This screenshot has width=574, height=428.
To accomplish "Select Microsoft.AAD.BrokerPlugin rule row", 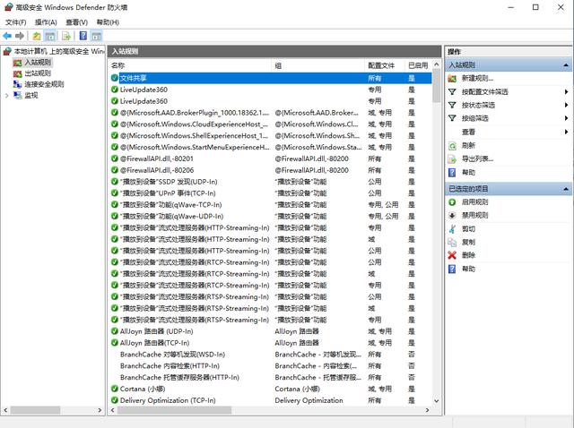I will 271,113.
